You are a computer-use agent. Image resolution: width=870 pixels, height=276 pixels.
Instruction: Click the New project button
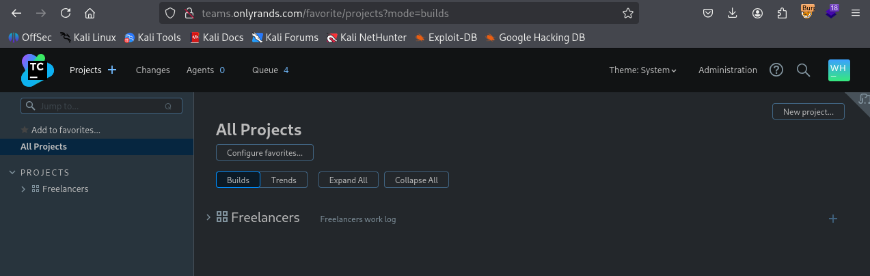click(x=808, y=111)
